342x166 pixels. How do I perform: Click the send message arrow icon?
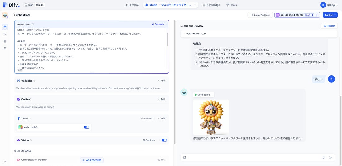click(331, 158)
